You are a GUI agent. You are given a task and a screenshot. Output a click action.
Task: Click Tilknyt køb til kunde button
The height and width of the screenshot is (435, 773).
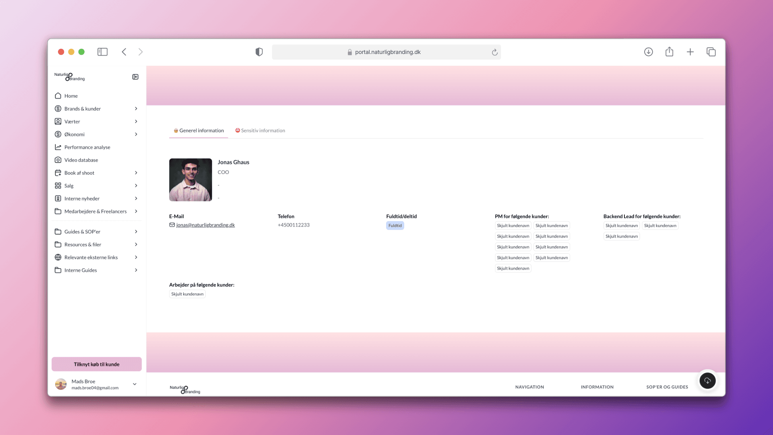click(x=97, y=364)
